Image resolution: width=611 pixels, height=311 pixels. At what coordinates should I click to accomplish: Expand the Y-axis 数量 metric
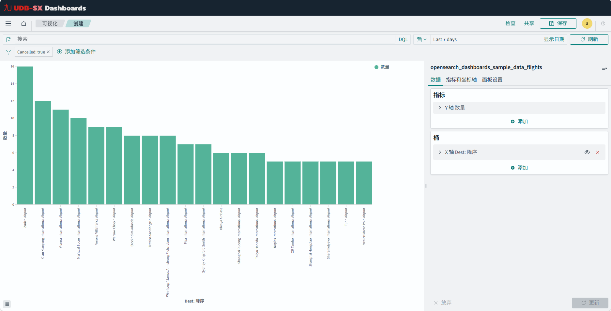pos(440,108)
